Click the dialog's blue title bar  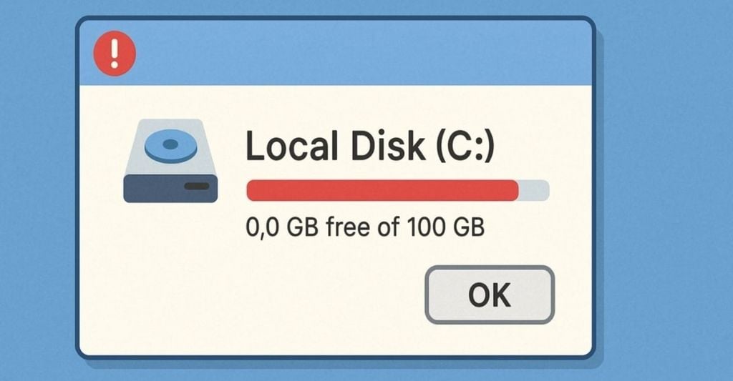pyautogui.click(x=336, y=52)
